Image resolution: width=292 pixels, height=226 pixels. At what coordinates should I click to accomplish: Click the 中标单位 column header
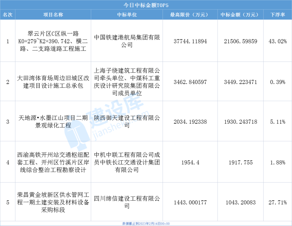(x=127, y=15)
